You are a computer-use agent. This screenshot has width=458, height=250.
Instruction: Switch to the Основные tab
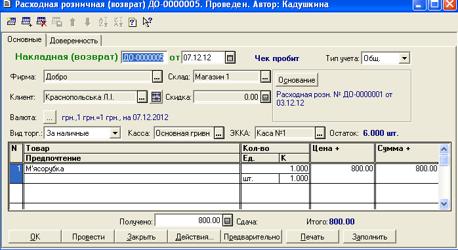click(x=24, y=39)
